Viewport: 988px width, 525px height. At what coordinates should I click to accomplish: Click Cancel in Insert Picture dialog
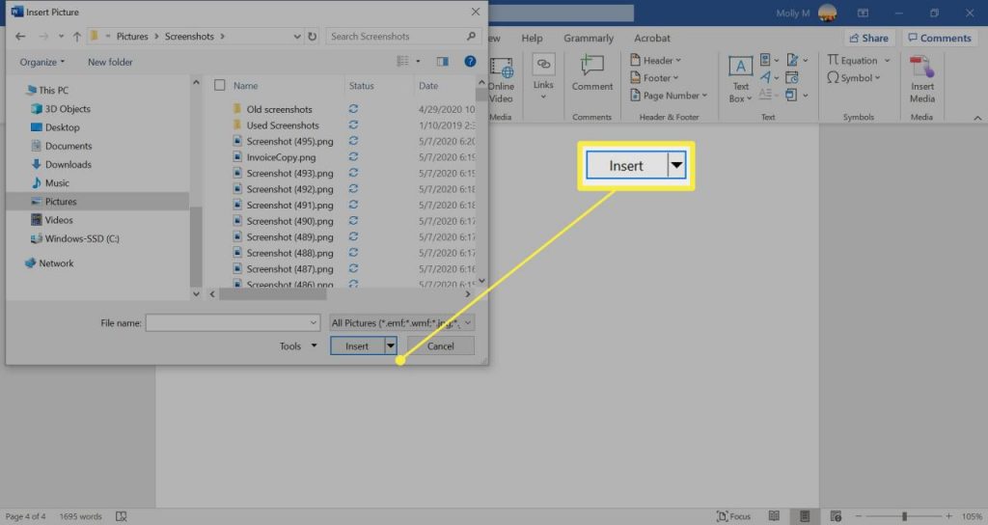[440, 346]
